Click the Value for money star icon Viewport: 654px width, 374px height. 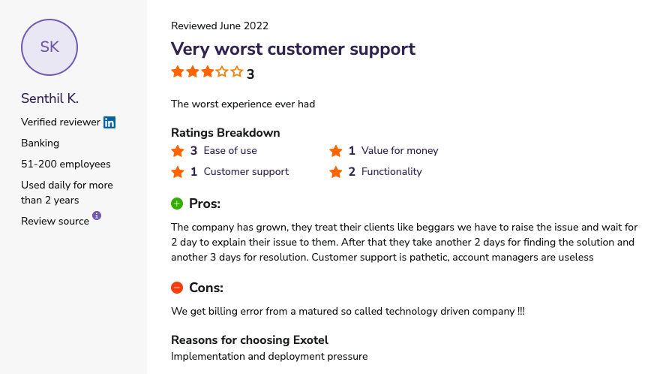[336, 151]
